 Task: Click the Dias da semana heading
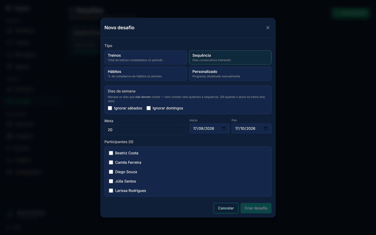[122, 91]
